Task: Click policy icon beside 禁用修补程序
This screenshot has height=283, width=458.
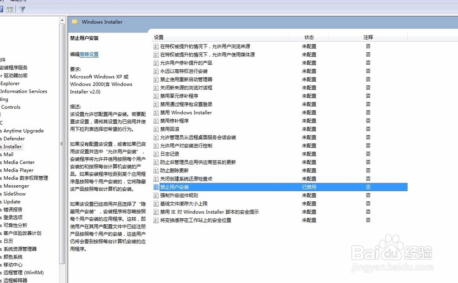Action: point(156,121)
